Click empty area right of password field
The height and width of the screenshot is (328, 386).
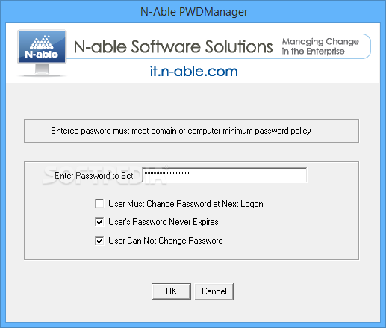[x=332, y=175]
